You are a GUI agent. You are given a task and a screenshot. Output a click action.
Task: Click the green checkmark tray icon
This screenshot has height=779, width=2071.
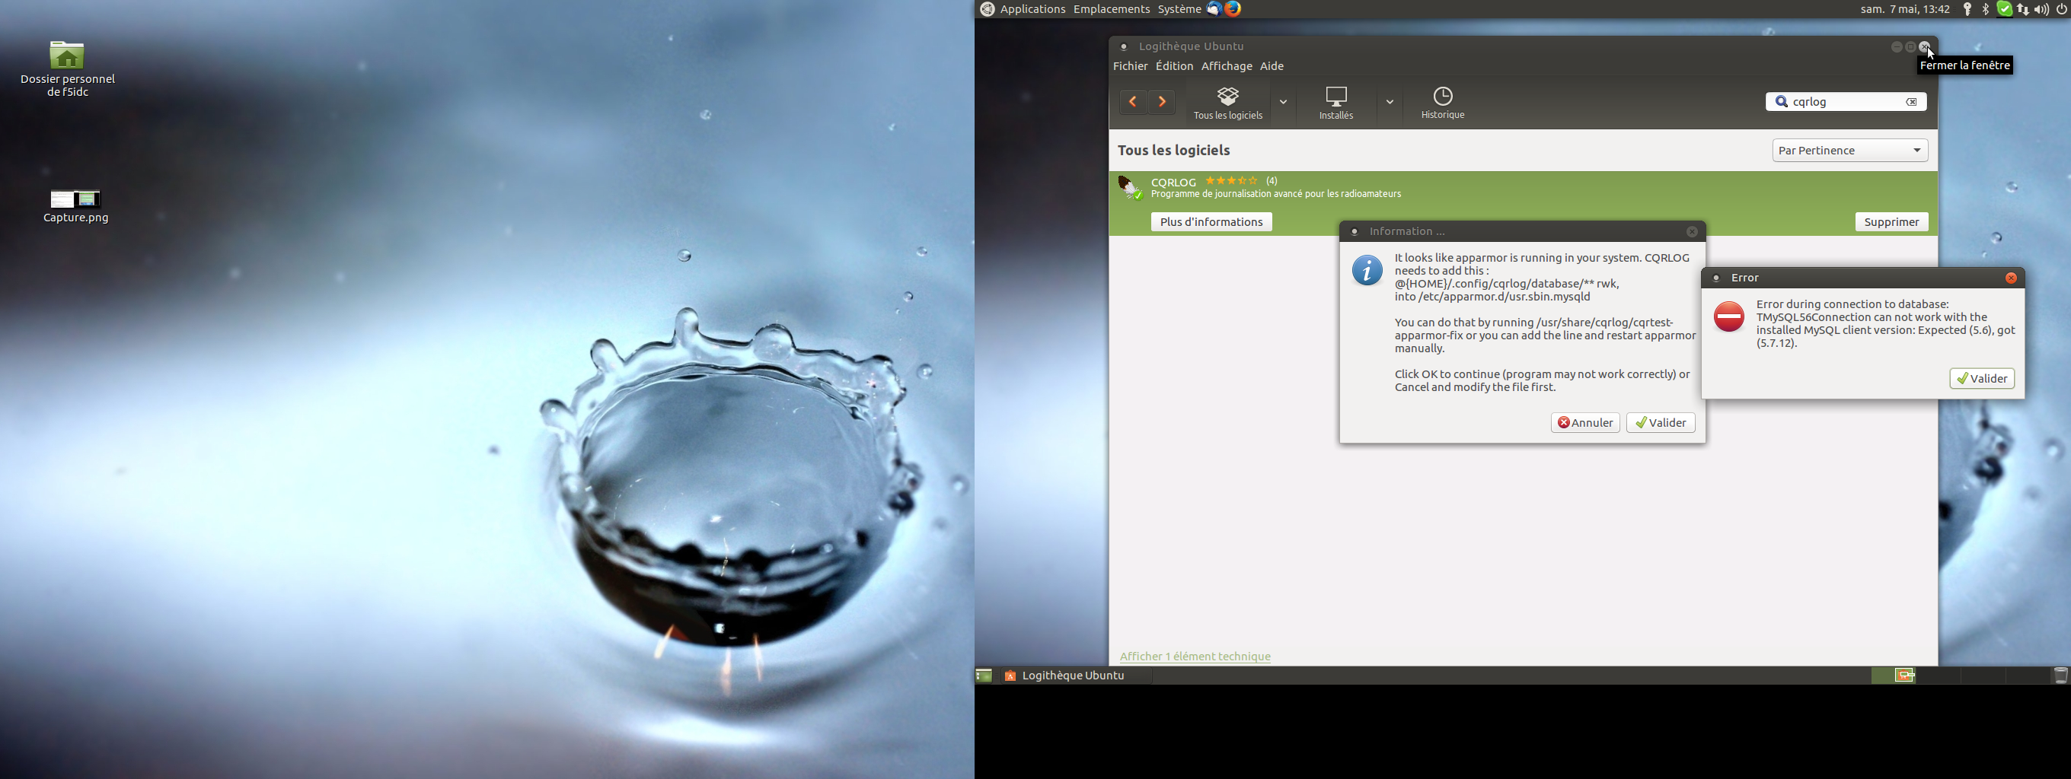(2004, 10)
